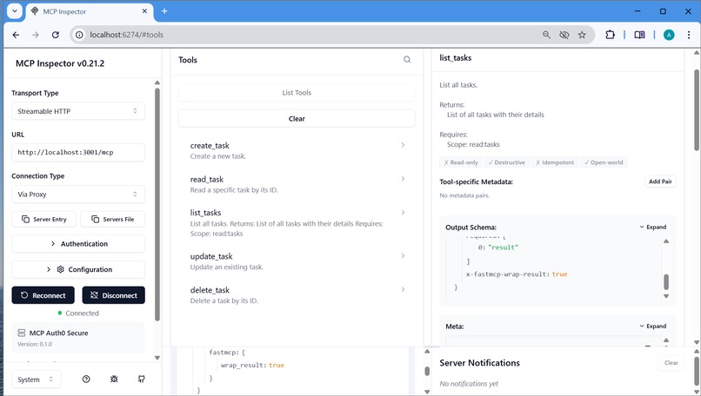Image resolution: width=701 pixels, height=396 pixels.
Task: Close the MCP Inspector tab
Action: click(x=144, y=11)
